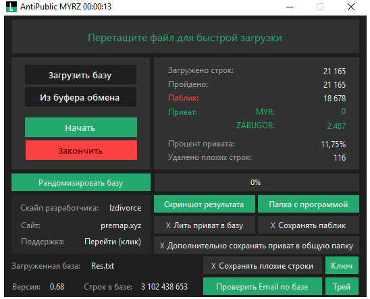Click Проверить Email по базе button
The height and width of the screenshot is (299, 370).
(263, 286)
